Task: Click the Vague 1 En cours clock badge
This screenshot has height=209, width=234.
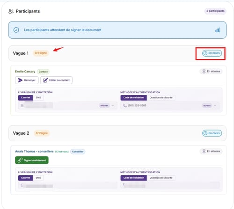Action: pyautogui.click(x=212, y=53)
